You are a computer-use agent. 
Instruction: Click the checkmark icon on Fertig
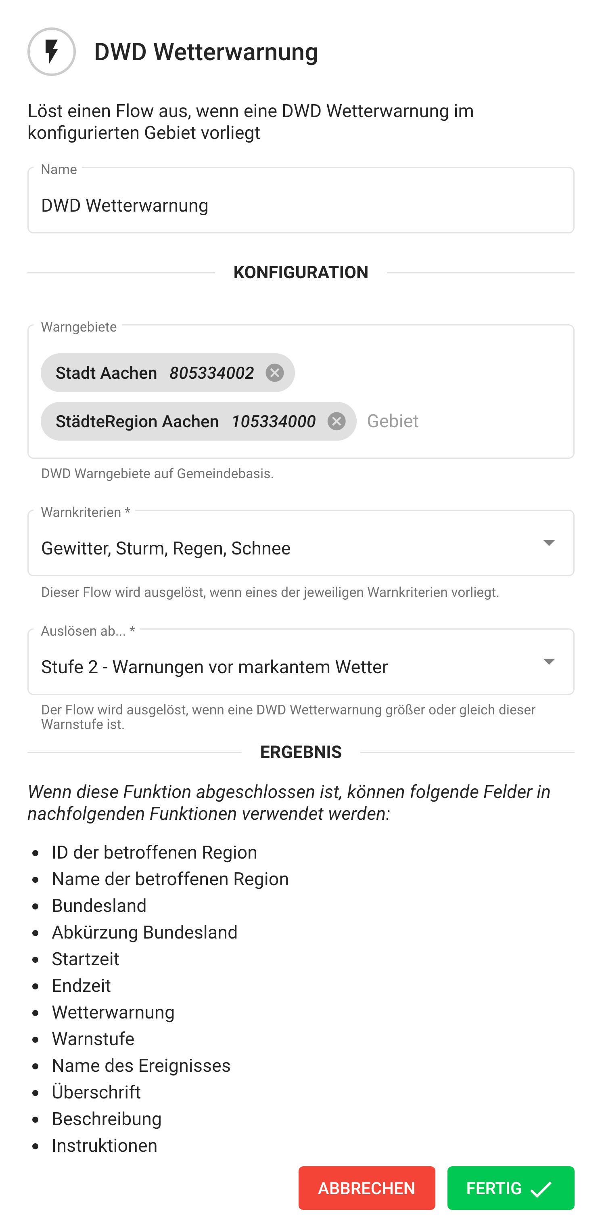click(x=541, y=1188)
